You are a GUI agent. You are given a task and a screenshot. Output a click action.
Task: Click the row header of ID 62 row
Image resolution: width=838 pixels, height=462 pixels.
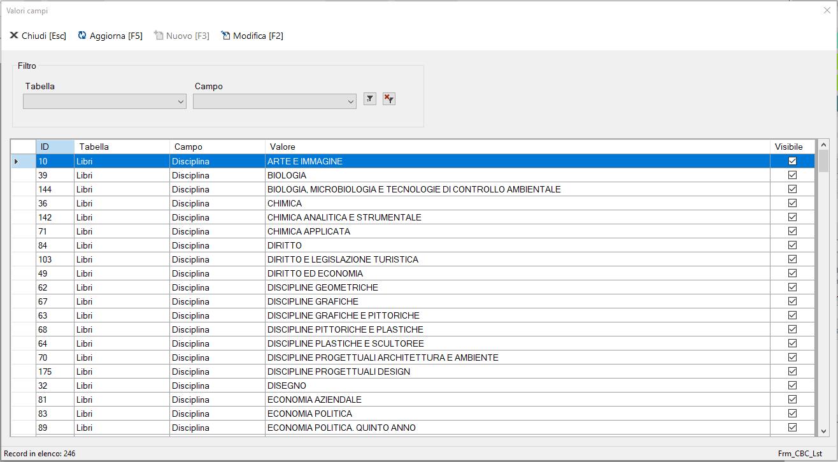(24, 287)
